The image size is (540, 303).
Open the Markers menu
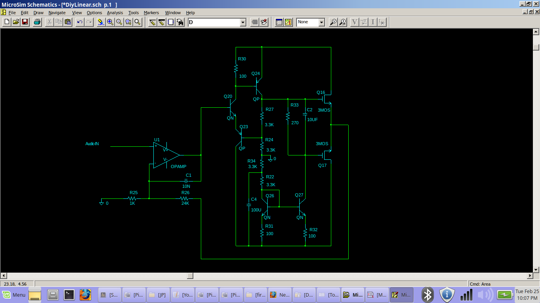[x=151, y=13]
